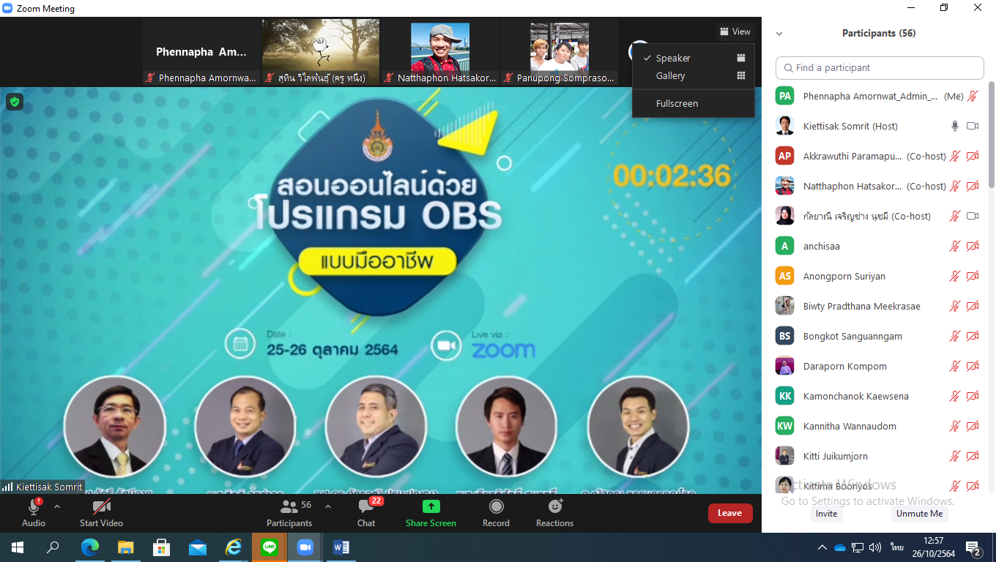Click the taskbar volume speaker icon

[875, 547]
